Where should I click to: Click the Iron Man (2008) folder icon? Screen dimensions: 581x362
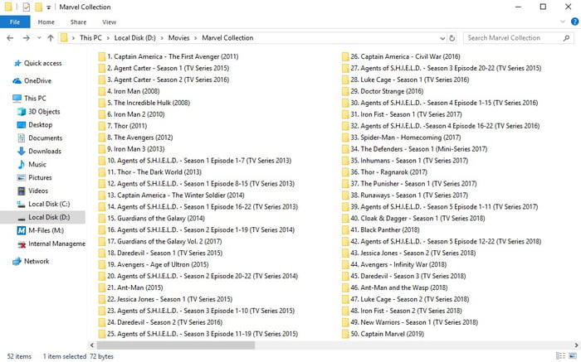tap(102, 91)
